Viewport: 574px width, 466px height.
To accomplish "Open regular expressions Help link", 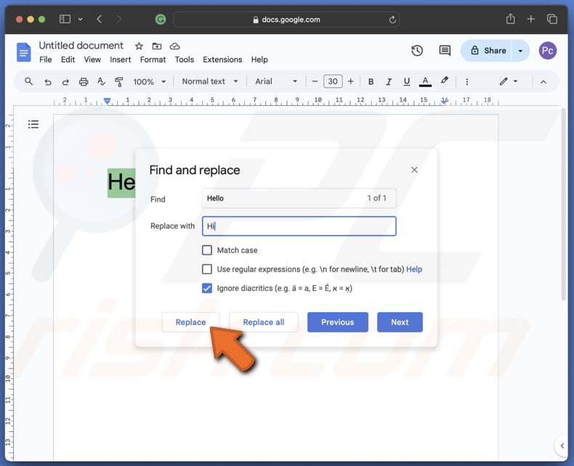I will coord(414,269).
